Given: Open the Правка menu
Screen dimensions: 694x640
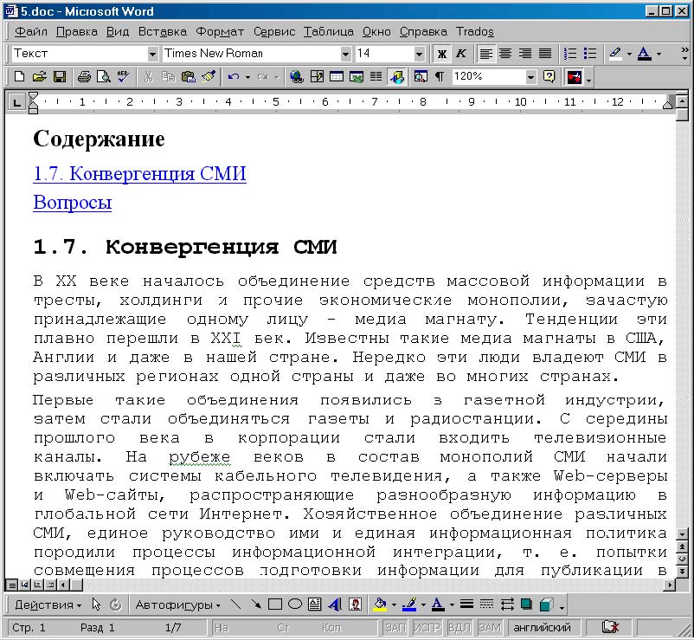Looking at the screenshot, I should 77,31.
